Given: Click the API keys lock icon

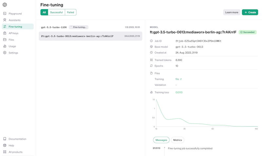Looking at the screenshot, I should 5,33.
